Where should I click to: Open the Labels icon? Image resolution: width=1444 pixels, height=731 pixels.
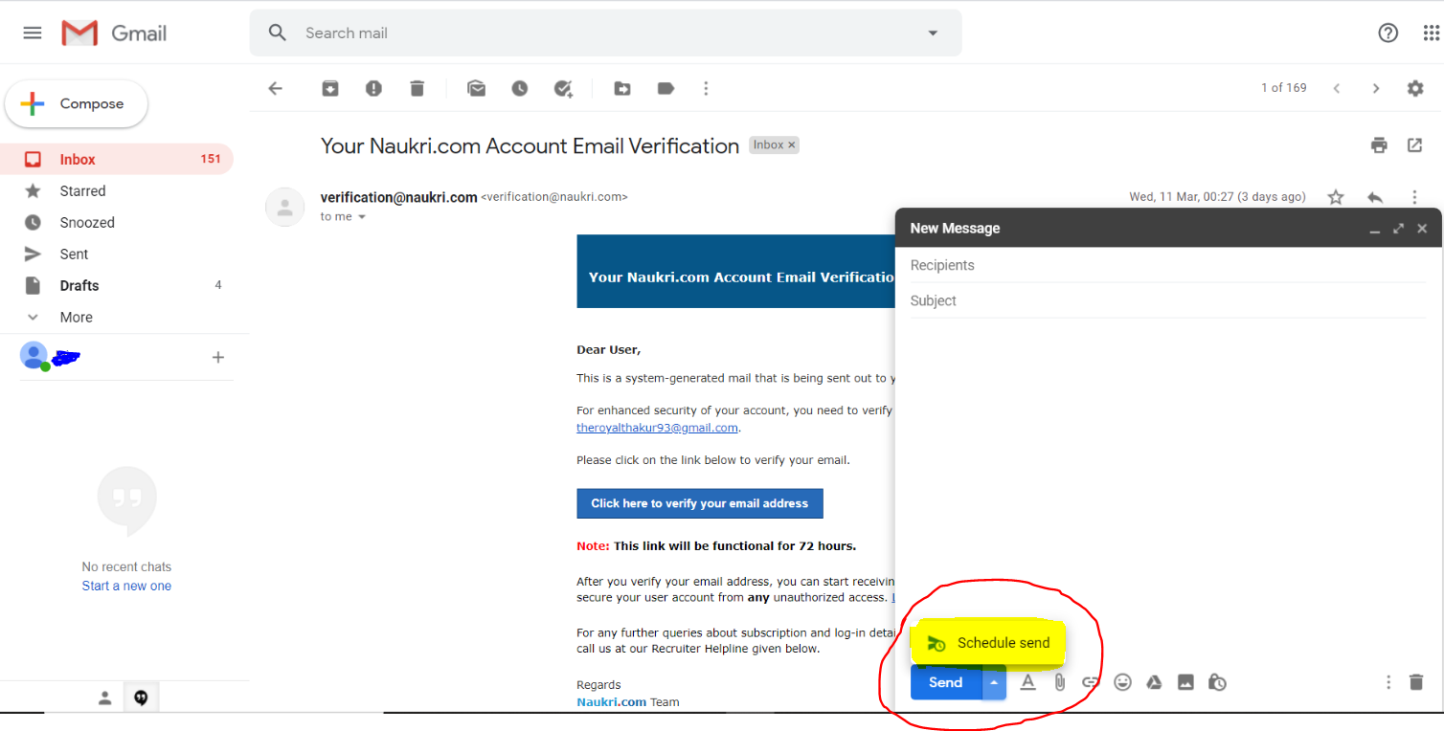tap(666, 88)
